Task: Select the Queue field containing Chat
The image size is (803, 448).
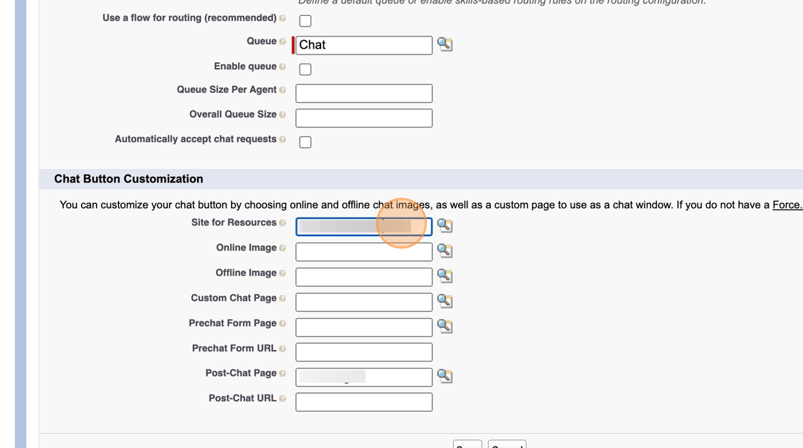Action: (x=364, y=46)
